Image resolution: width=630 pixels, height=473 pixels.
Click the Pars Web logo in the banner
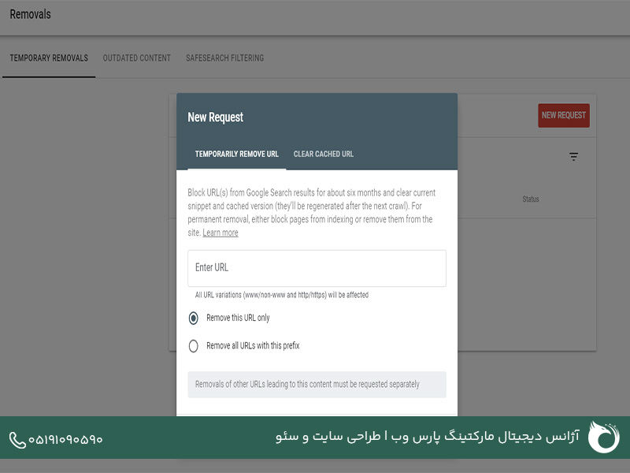tap(604, 438)
